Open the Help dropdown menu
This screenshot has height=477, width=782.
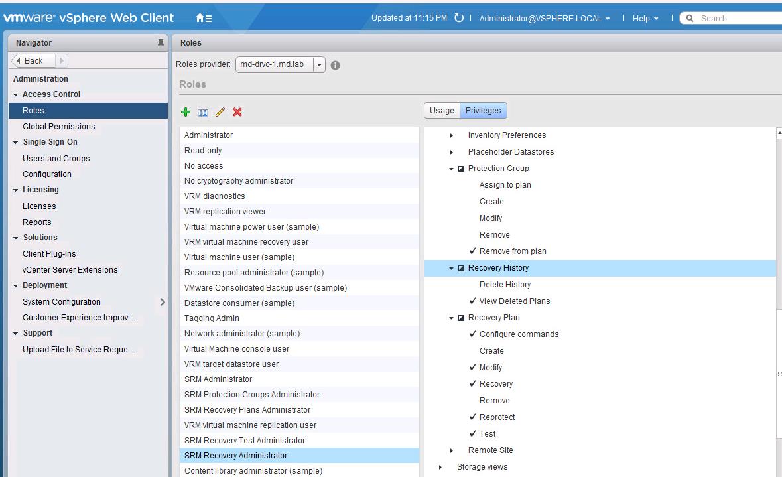coord(645,18)
